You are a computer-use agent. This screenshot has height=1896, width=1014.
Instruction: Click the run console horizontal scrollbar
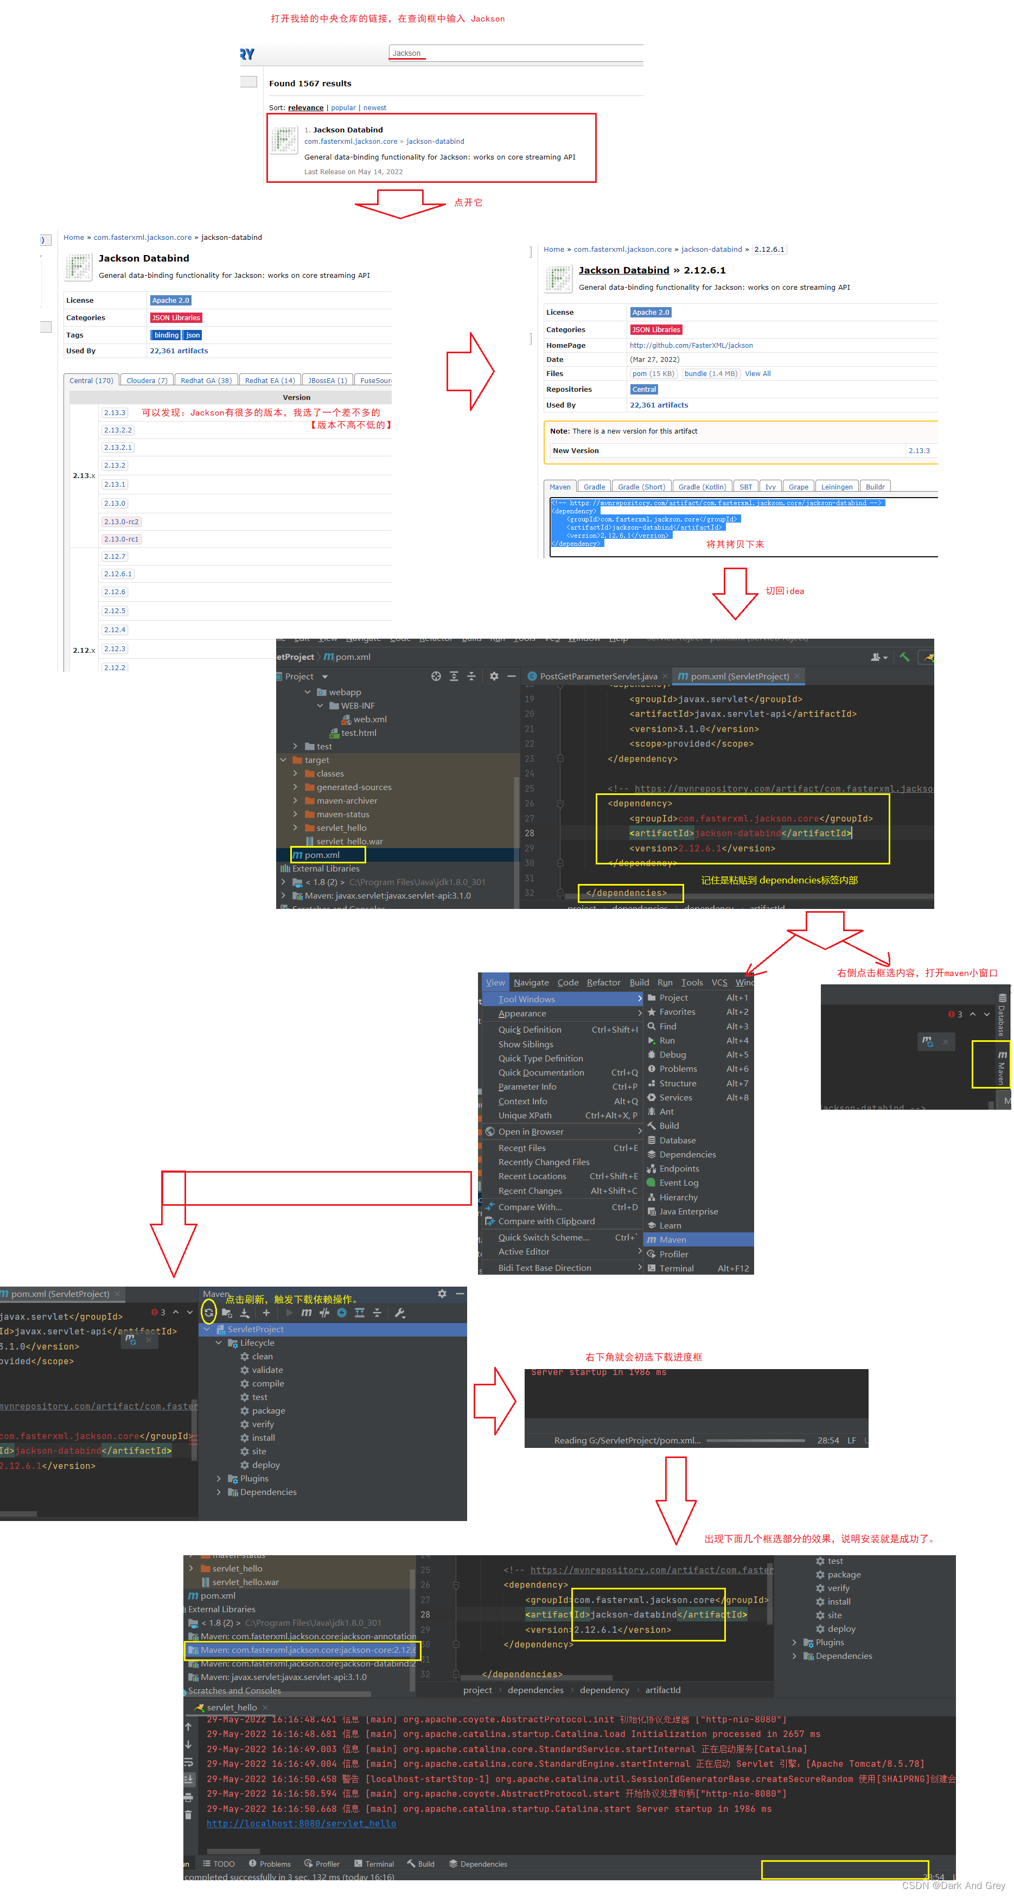(x=233, y=1850)
